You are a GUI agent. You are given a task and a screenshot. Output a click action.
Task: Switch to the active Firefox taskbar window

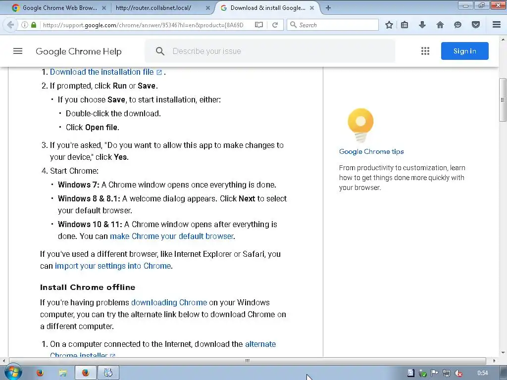pyautogui.click(x=85, y=373)
